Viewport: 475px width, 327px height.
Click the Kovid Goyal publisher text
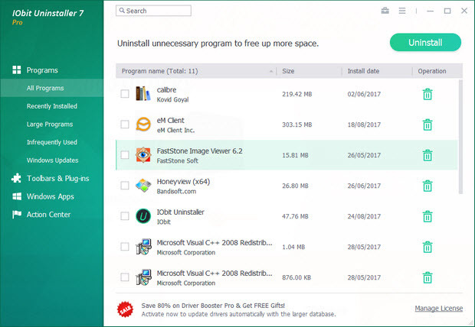pyautogui.click(x=172, y=99)
